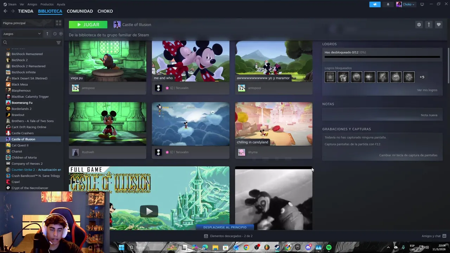This screenshot has width=450, height=253.
Task: Open the Choko account dropdown
Action: click(405, 4)
